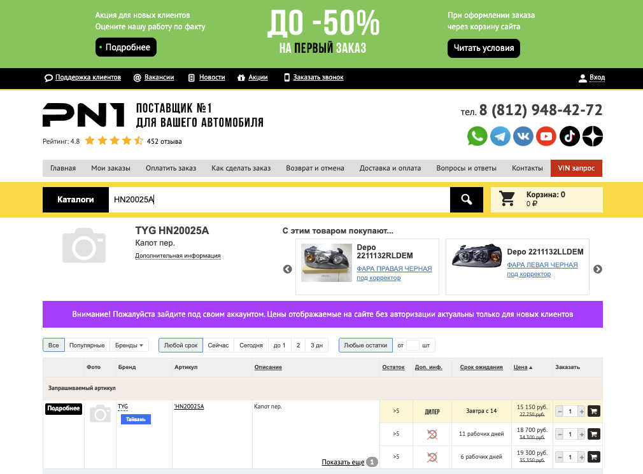This screenshot has width=643, height=474.
Task: Show next recommended product with right arrow
Action: click(598, 269)
